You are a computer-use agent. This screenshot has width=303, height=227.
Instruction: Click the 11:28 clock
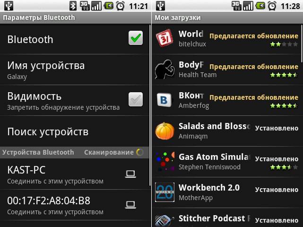coord(290,6)
